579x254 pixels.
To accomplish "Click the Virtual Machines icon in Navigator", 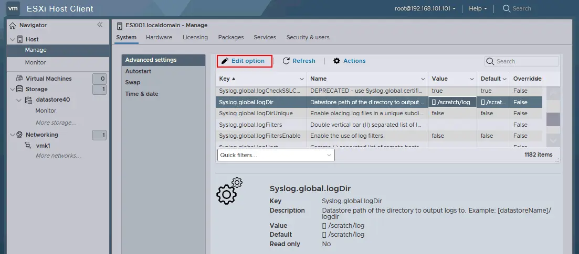I will (x=19, y=79).
